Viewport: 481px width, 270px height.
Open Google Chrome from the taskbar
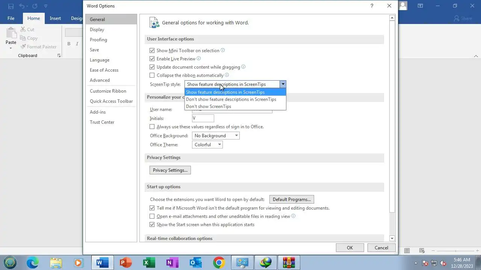pos(219,262)
